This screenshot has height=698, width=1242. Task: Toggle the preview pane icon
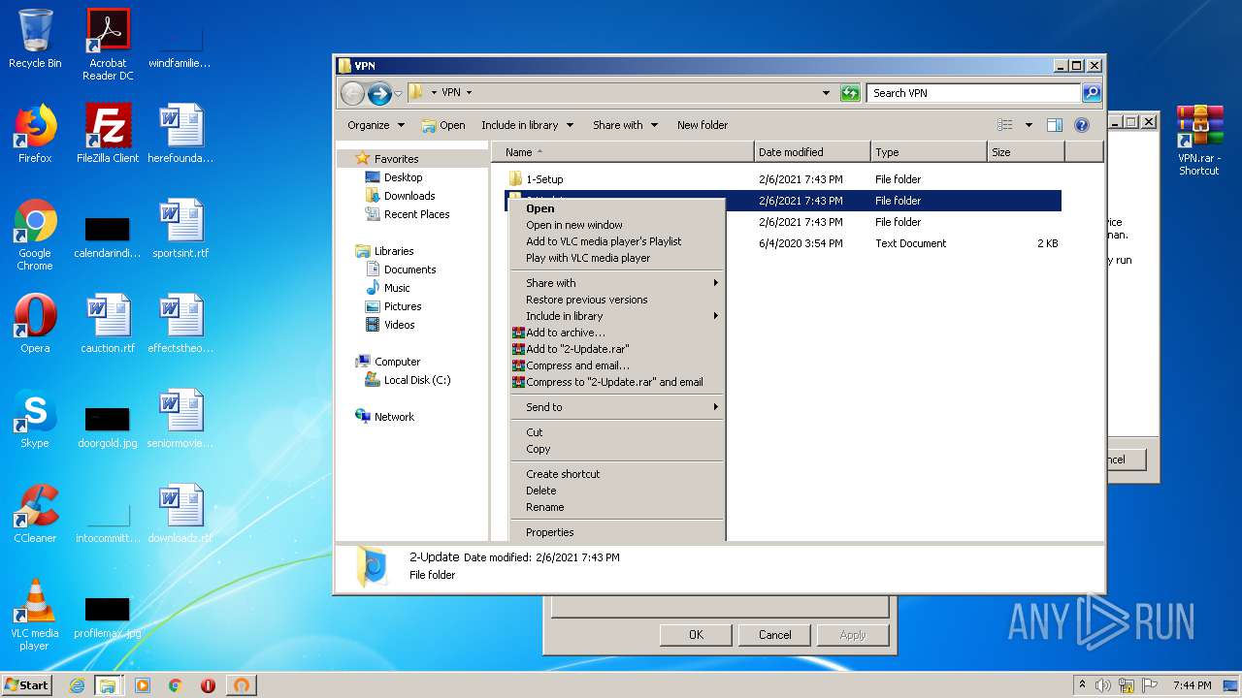pyautogui.click(x=1055, y=125)
